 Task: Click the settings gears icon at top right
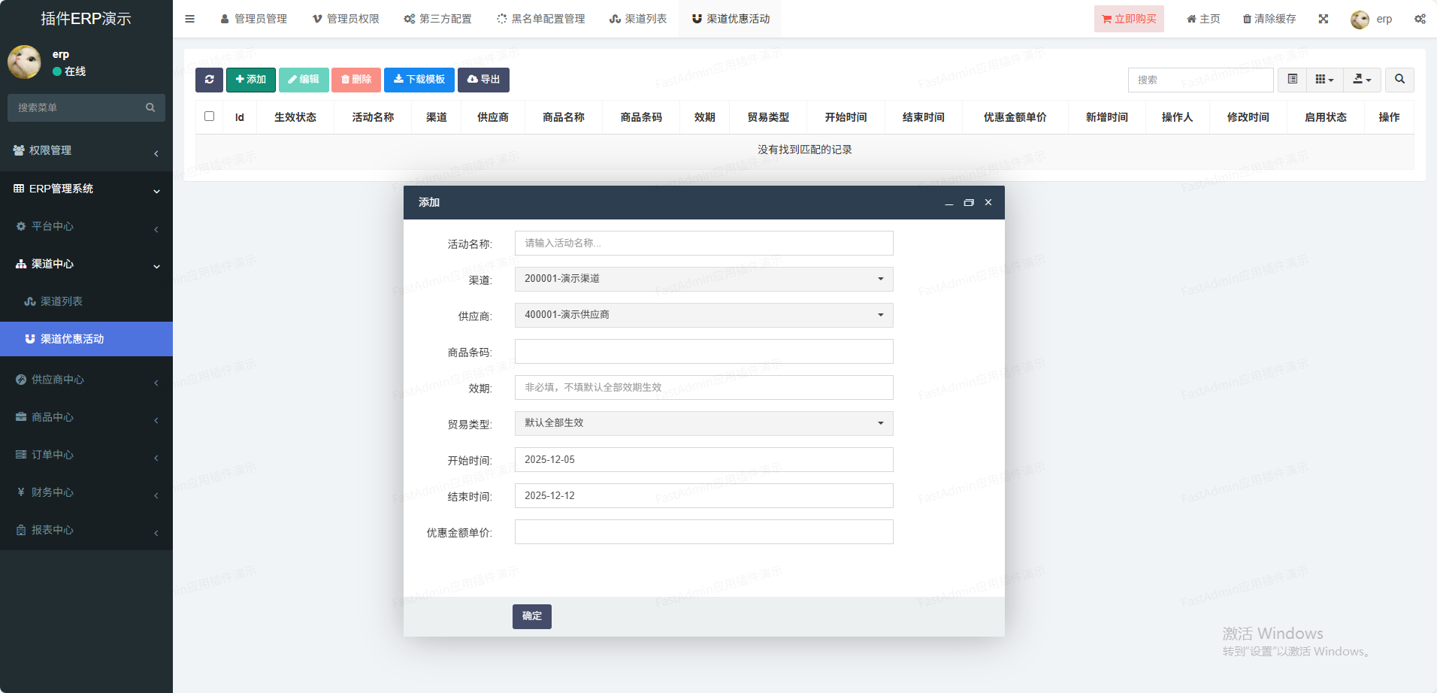[x=1420, y=19]
